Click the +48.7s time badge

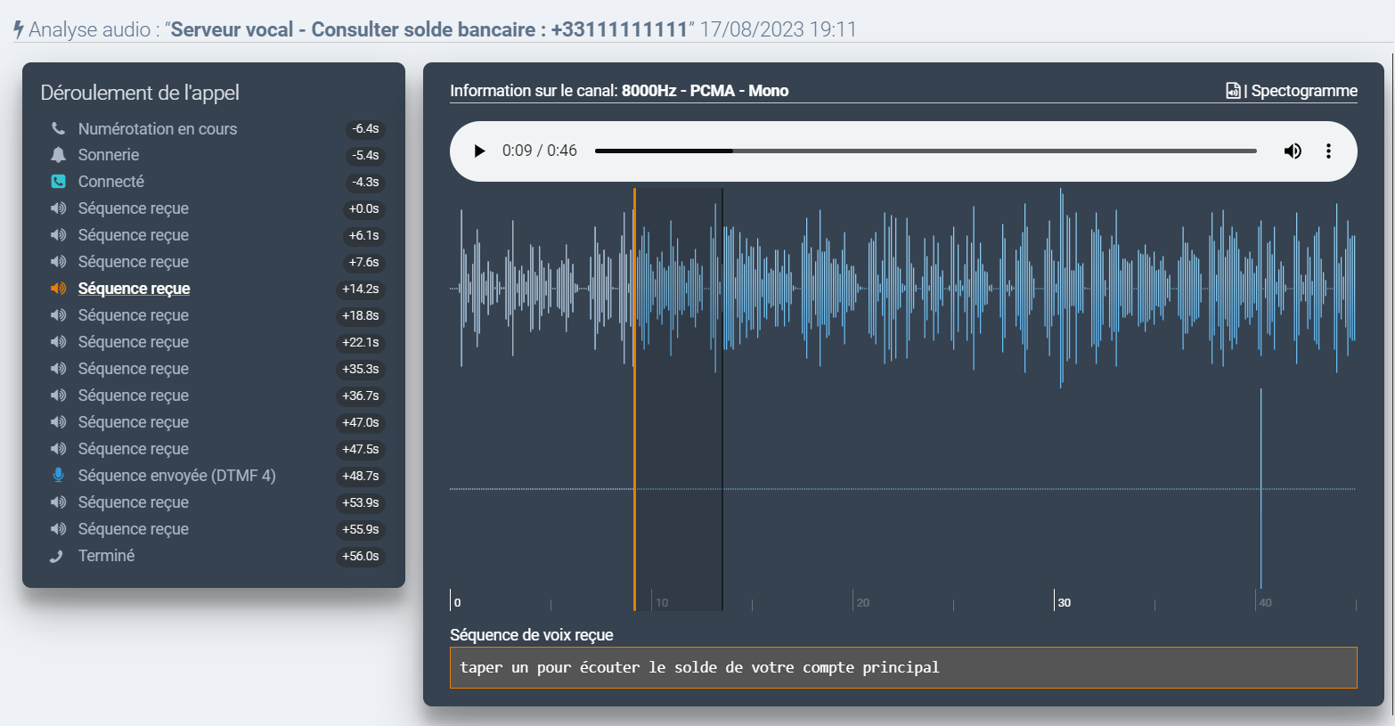click(x=361, y=476)
